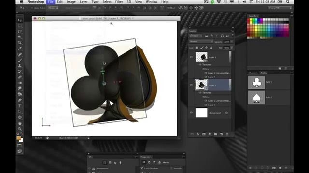Select the Gradient tool
Viewport: 309px width, 173px height.
(20, 83)
